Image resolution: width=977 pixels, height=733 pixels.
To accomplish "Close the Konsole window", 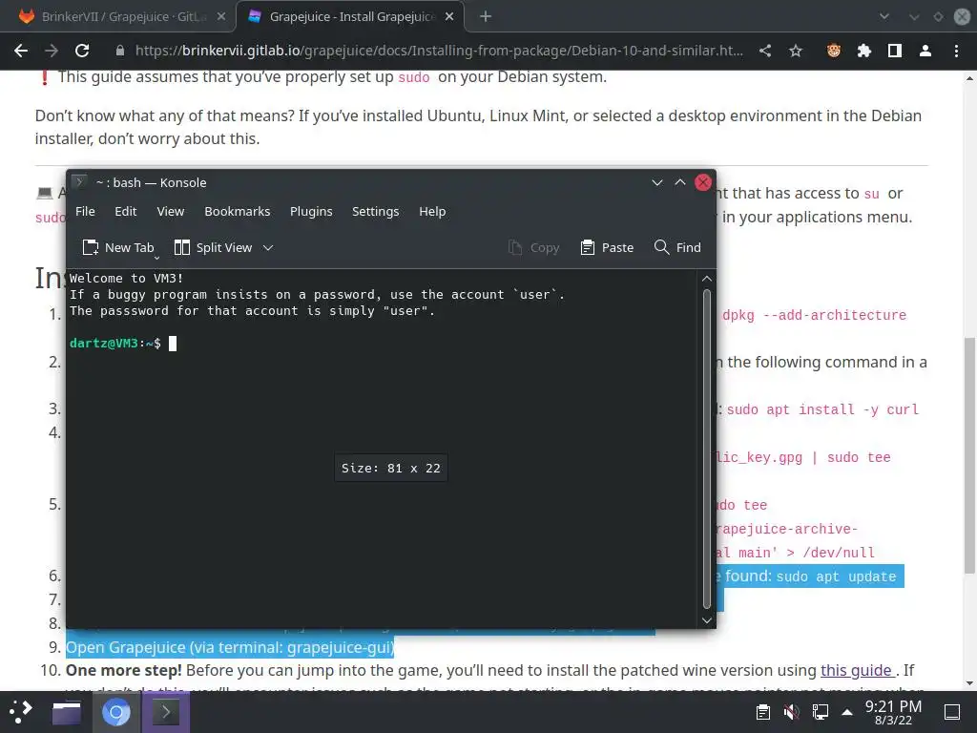I will tap(703, 182).
